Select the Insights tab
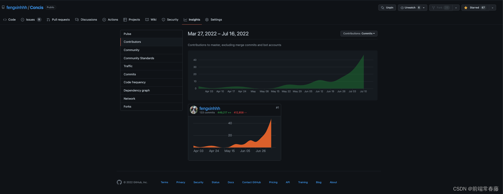503x194 pixels. click(192, 20)
